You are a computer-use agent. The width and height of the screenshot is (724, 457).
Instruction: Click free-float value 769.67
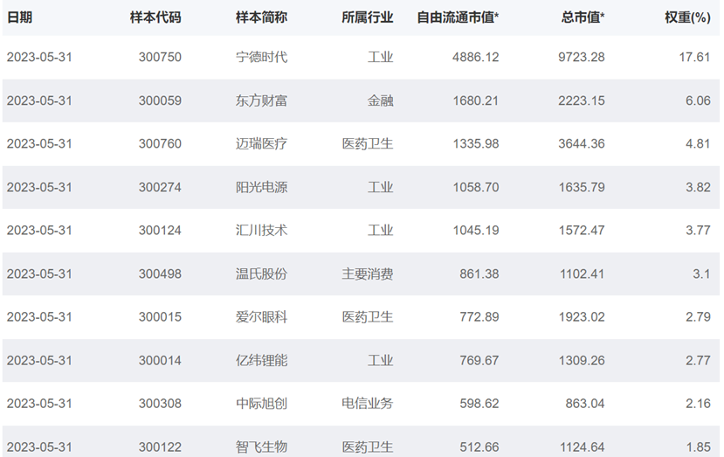pyautogui.click(x=479, y=360)
